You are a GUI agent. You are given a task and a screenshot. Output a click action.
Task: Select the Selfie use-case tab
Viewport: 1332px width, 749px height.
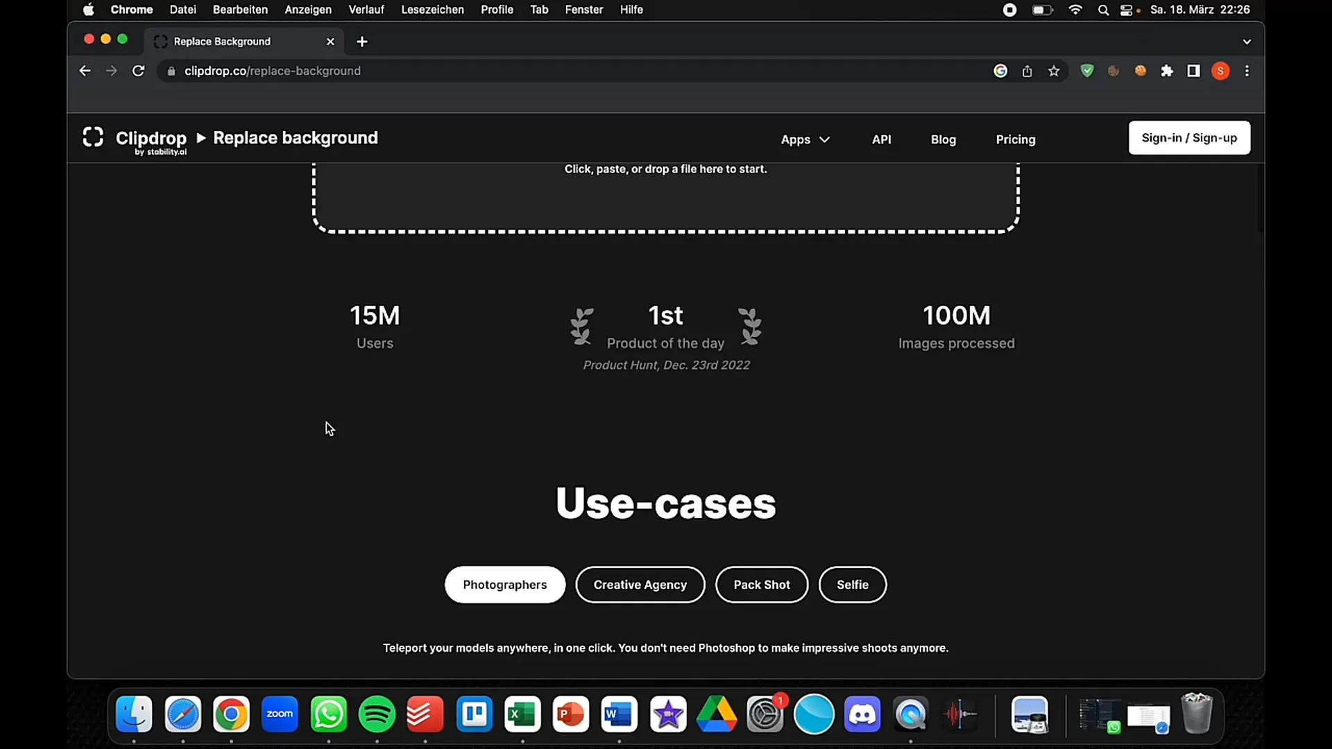853,585
